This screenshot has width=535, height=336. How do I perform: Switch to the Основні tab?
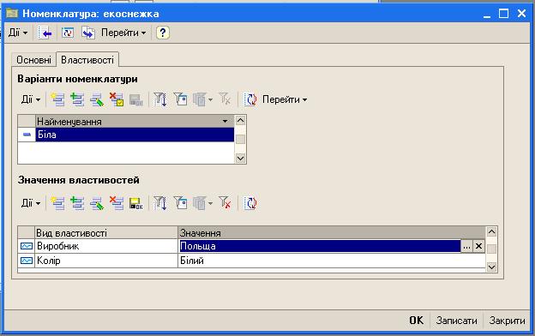coord(33,60)
